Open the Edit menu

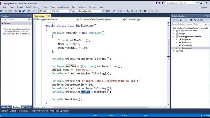(x=5, y=7)
